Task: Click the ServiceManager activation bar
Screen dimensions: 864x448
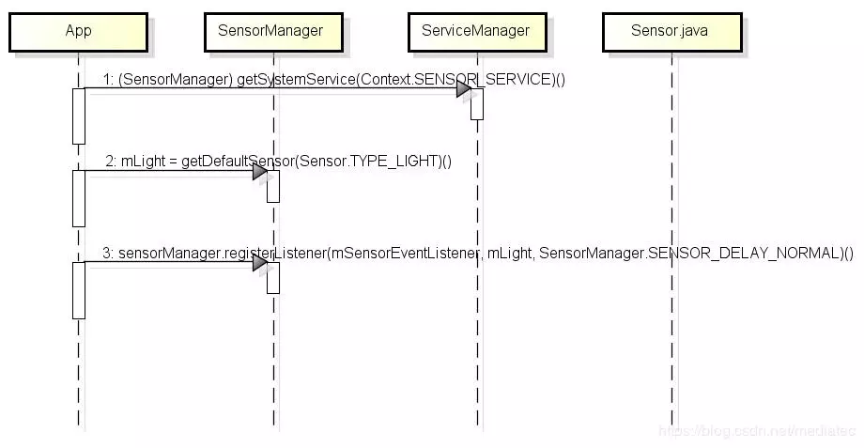Action: coord(477,103)
